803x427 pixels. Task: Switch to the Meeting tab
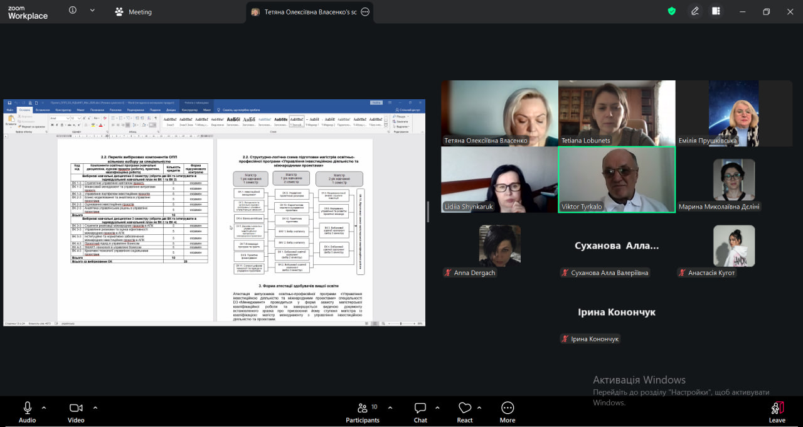tap(133, 12)
